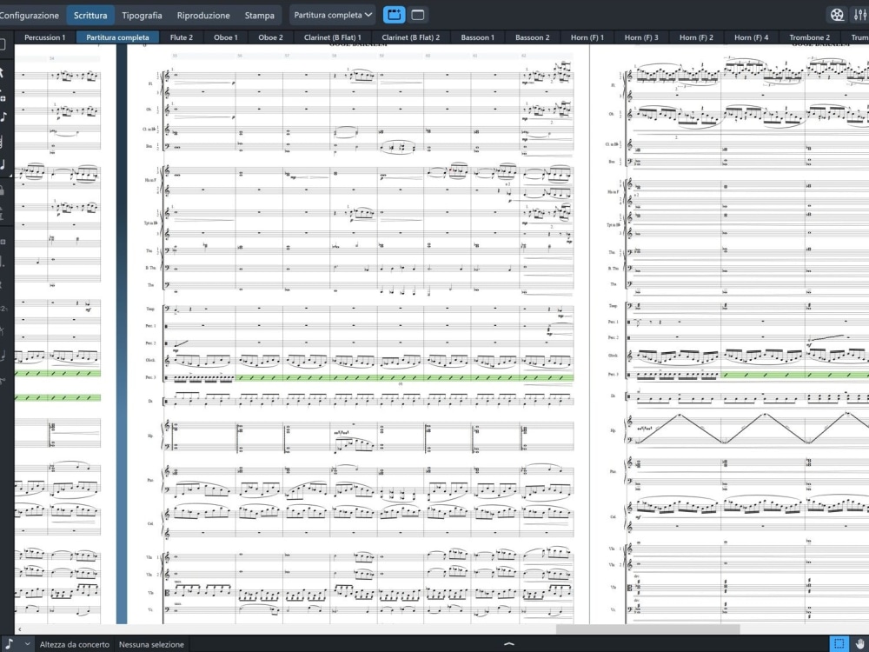
Task: Click the Altezza da concerto status label
Action: 74,644
